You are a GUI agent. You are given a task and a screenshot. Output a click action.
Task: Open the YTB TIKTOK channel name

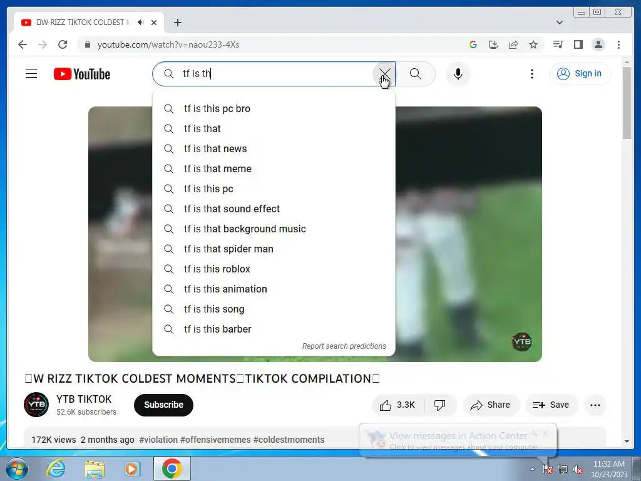[x=84, y=399]
